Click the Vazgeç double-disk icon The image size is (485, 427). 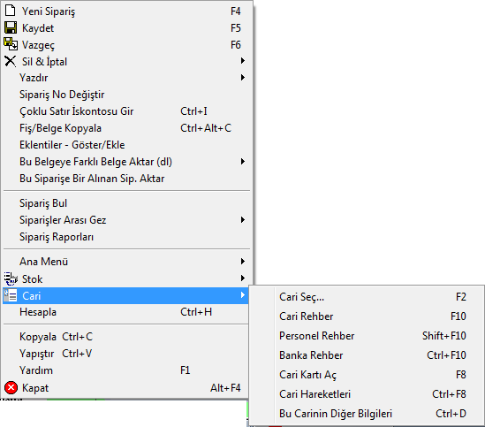(11, 44)
